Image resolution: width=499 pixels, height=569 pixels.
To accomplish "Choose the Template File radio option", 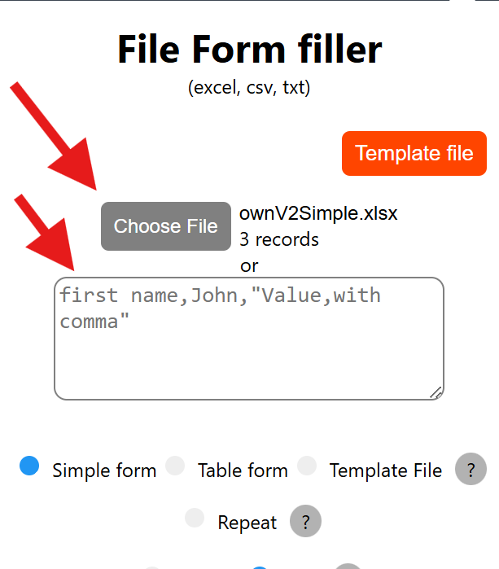I will coord(307,466).
